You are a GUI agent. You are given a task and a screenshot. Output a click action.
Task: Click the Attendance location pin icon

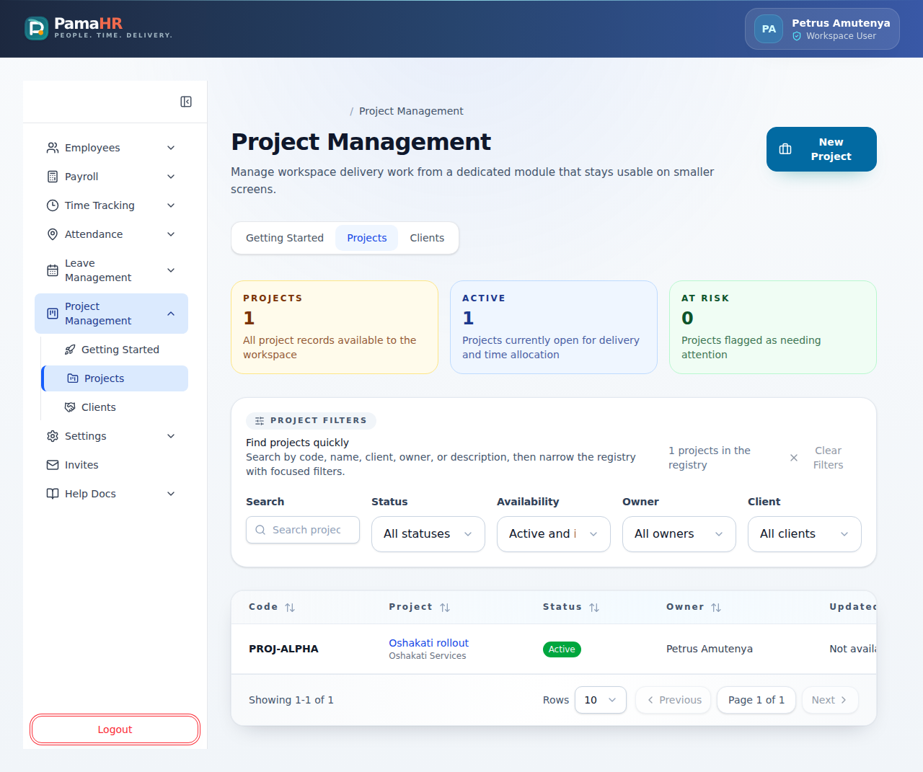53,234
